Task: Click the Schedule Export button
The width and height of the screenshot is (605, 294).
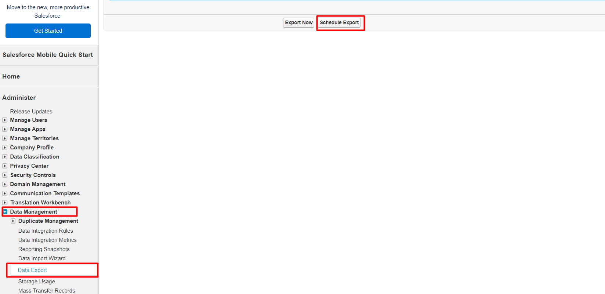Action: point(339,22)
